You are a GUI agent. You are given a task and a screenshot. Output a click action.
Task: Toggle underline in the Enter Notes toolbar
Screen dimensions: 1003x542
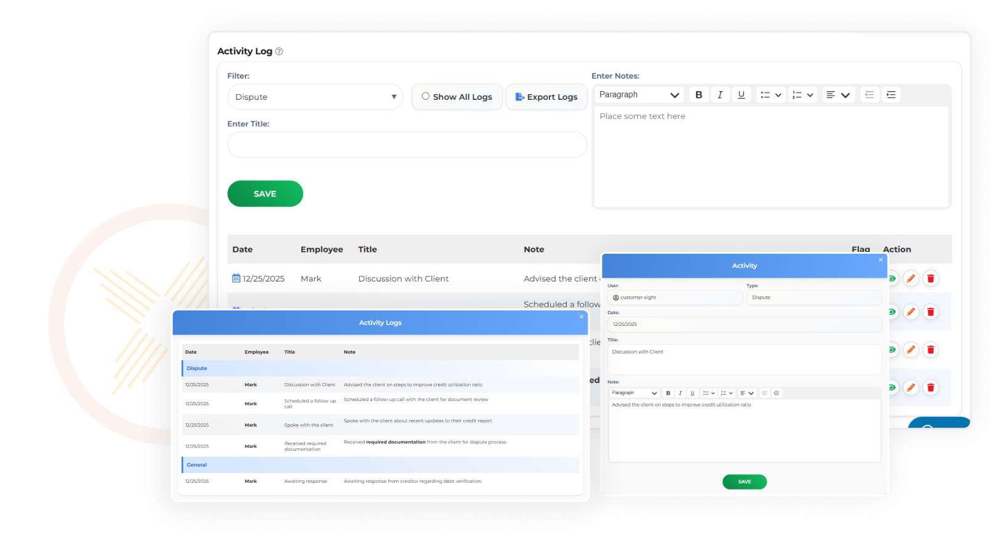pyautogui.click(x=741, y=95)
